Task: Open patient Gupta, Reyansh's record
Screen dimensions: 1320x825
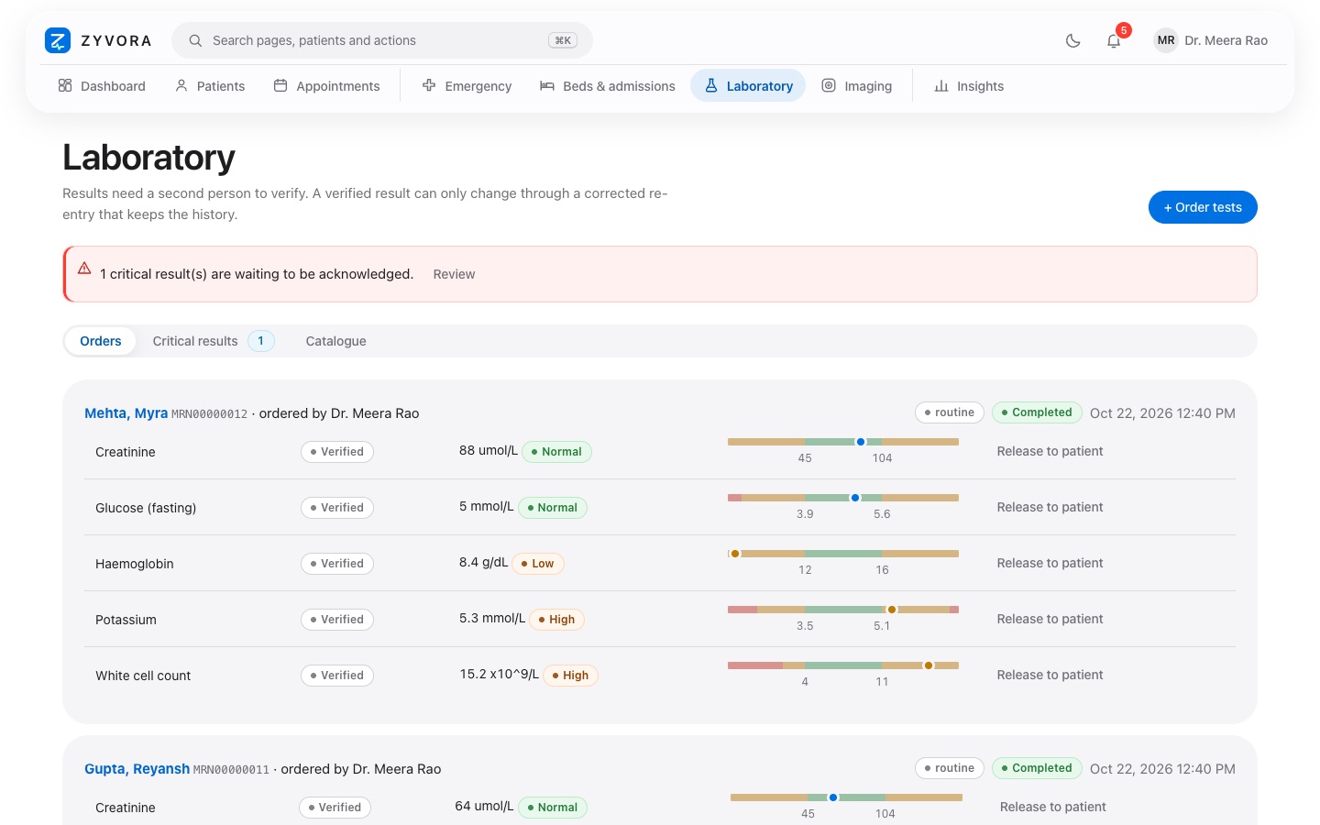Action: (x=137, y=769)
